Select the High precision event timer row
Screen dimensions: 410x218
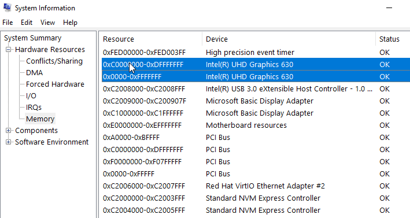tap(256, 52)
